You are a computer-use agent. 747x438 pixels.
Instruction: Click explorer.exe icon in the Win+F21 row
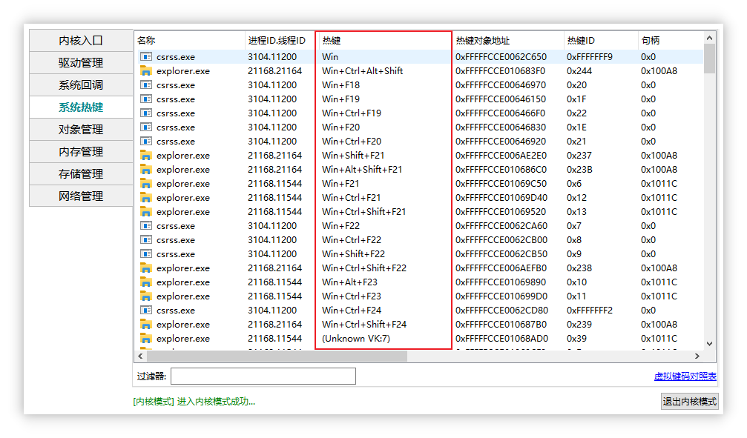pyautogui.click(x=146, y=184)
